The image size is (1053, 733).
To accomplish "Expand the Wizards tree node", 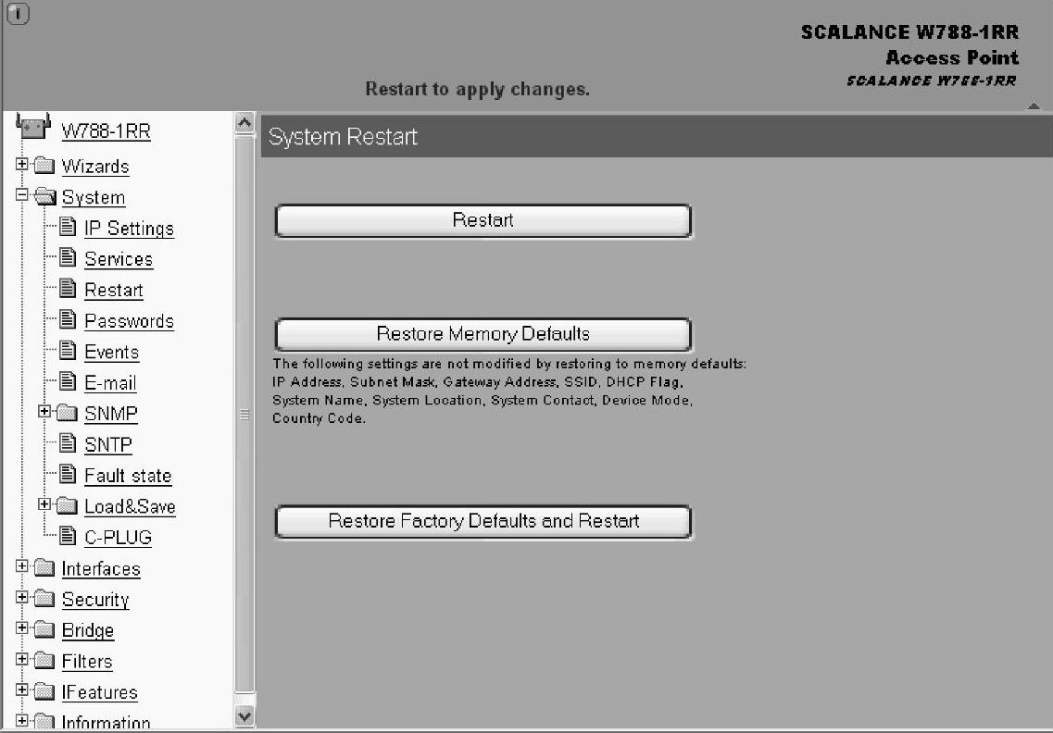I will click(21, 164).
